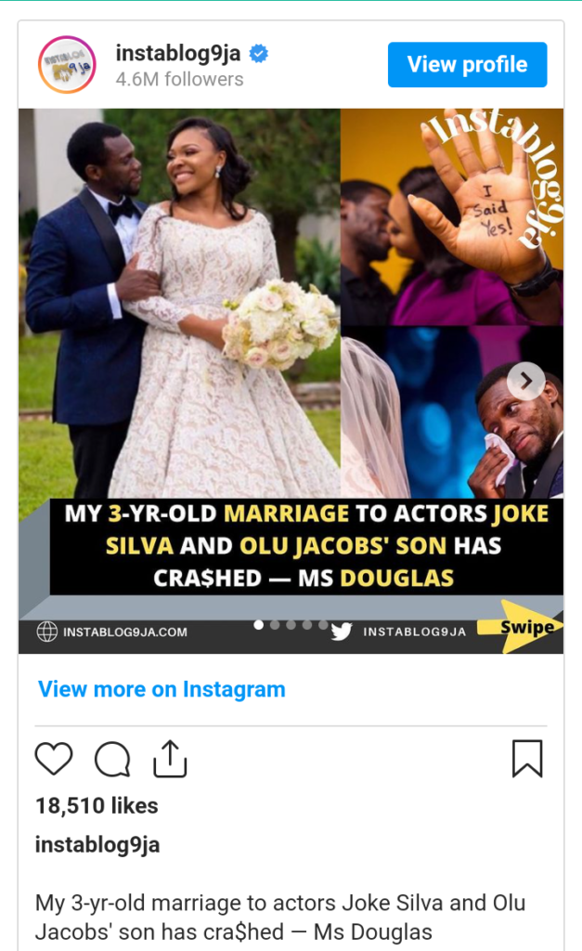This screenshot has width=582, height=951.
Task: Save post with bookmark icon
Action: [x=527, y=758]
